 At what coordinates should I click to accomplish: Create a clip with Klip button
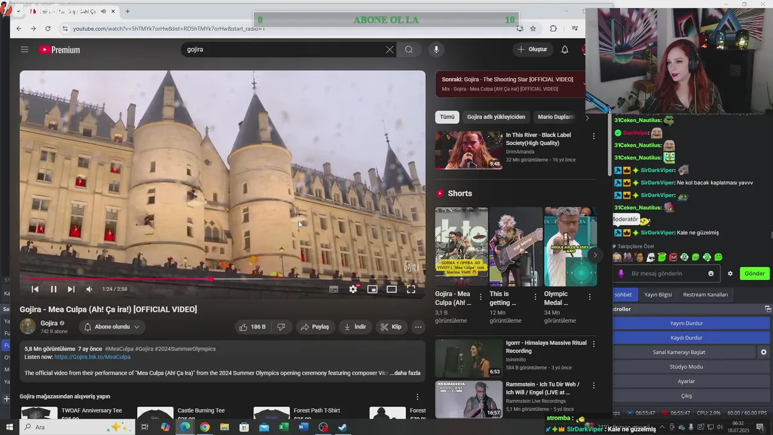click(391, 327)
